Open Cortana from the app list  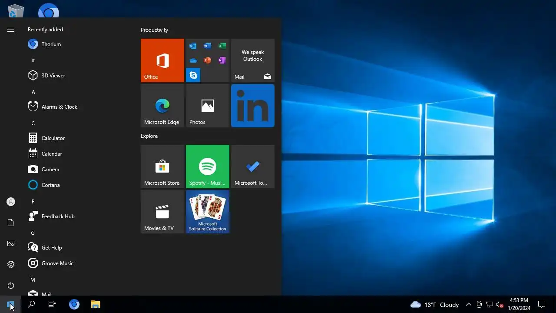click(x=78, y=185)
